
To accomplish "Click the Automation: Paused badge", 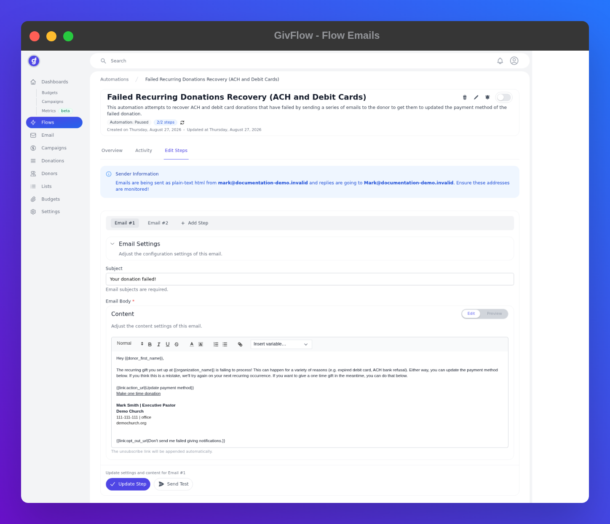I will 129,122.
